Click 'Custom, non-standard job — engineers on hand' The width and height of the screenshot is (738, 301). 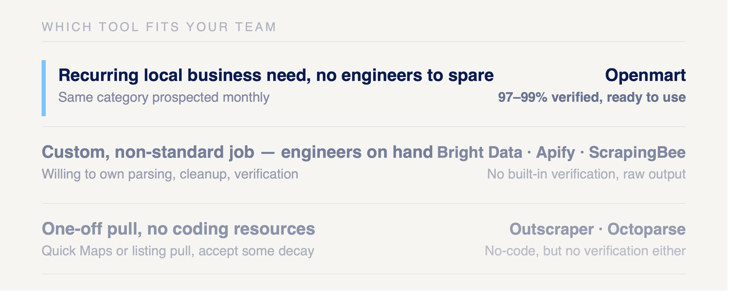coord(237,152)
